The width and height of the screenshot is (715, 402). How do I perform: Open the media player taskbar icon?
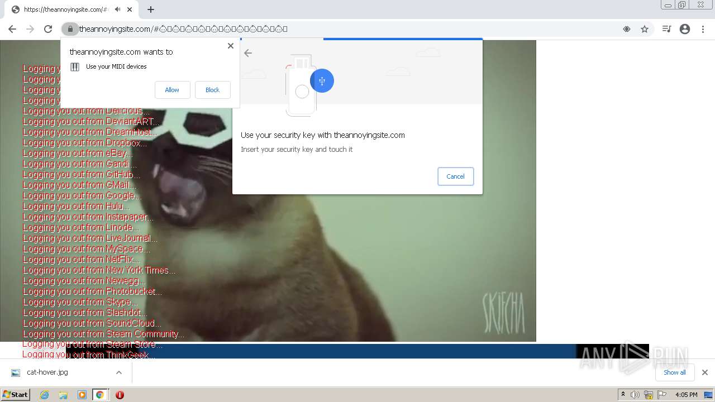click(82, 395)
